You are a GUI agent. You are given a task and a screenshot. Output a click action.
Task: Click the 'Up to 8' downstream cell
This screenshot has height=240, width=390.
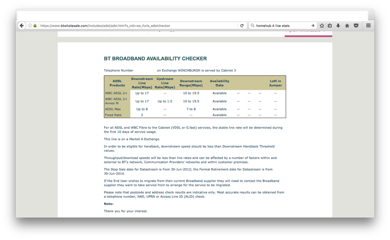142,109
